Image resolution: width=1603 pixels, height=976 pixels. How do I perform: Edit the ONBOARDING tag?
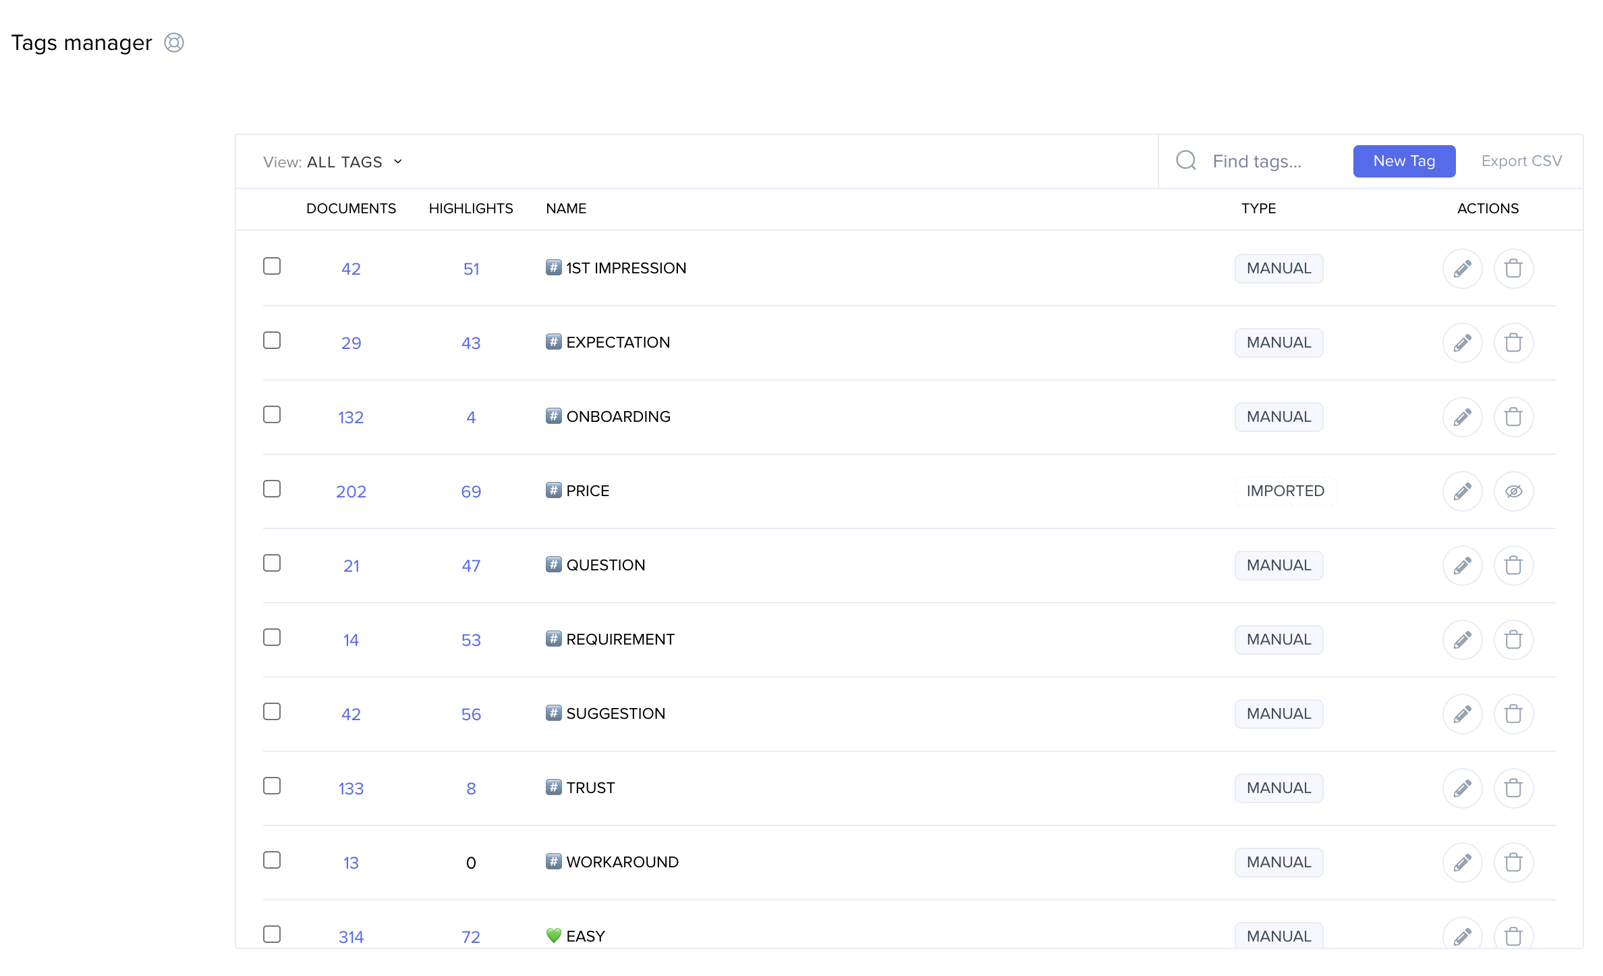click(1462, 417)
